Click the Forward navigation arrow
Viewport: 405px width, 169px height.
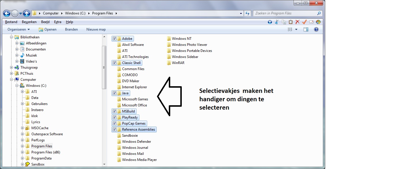[x=15, y=13]
